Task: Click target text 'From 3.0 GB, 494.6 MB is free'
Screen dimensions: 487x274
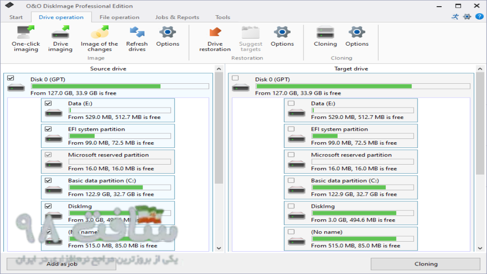Action: 353,220
